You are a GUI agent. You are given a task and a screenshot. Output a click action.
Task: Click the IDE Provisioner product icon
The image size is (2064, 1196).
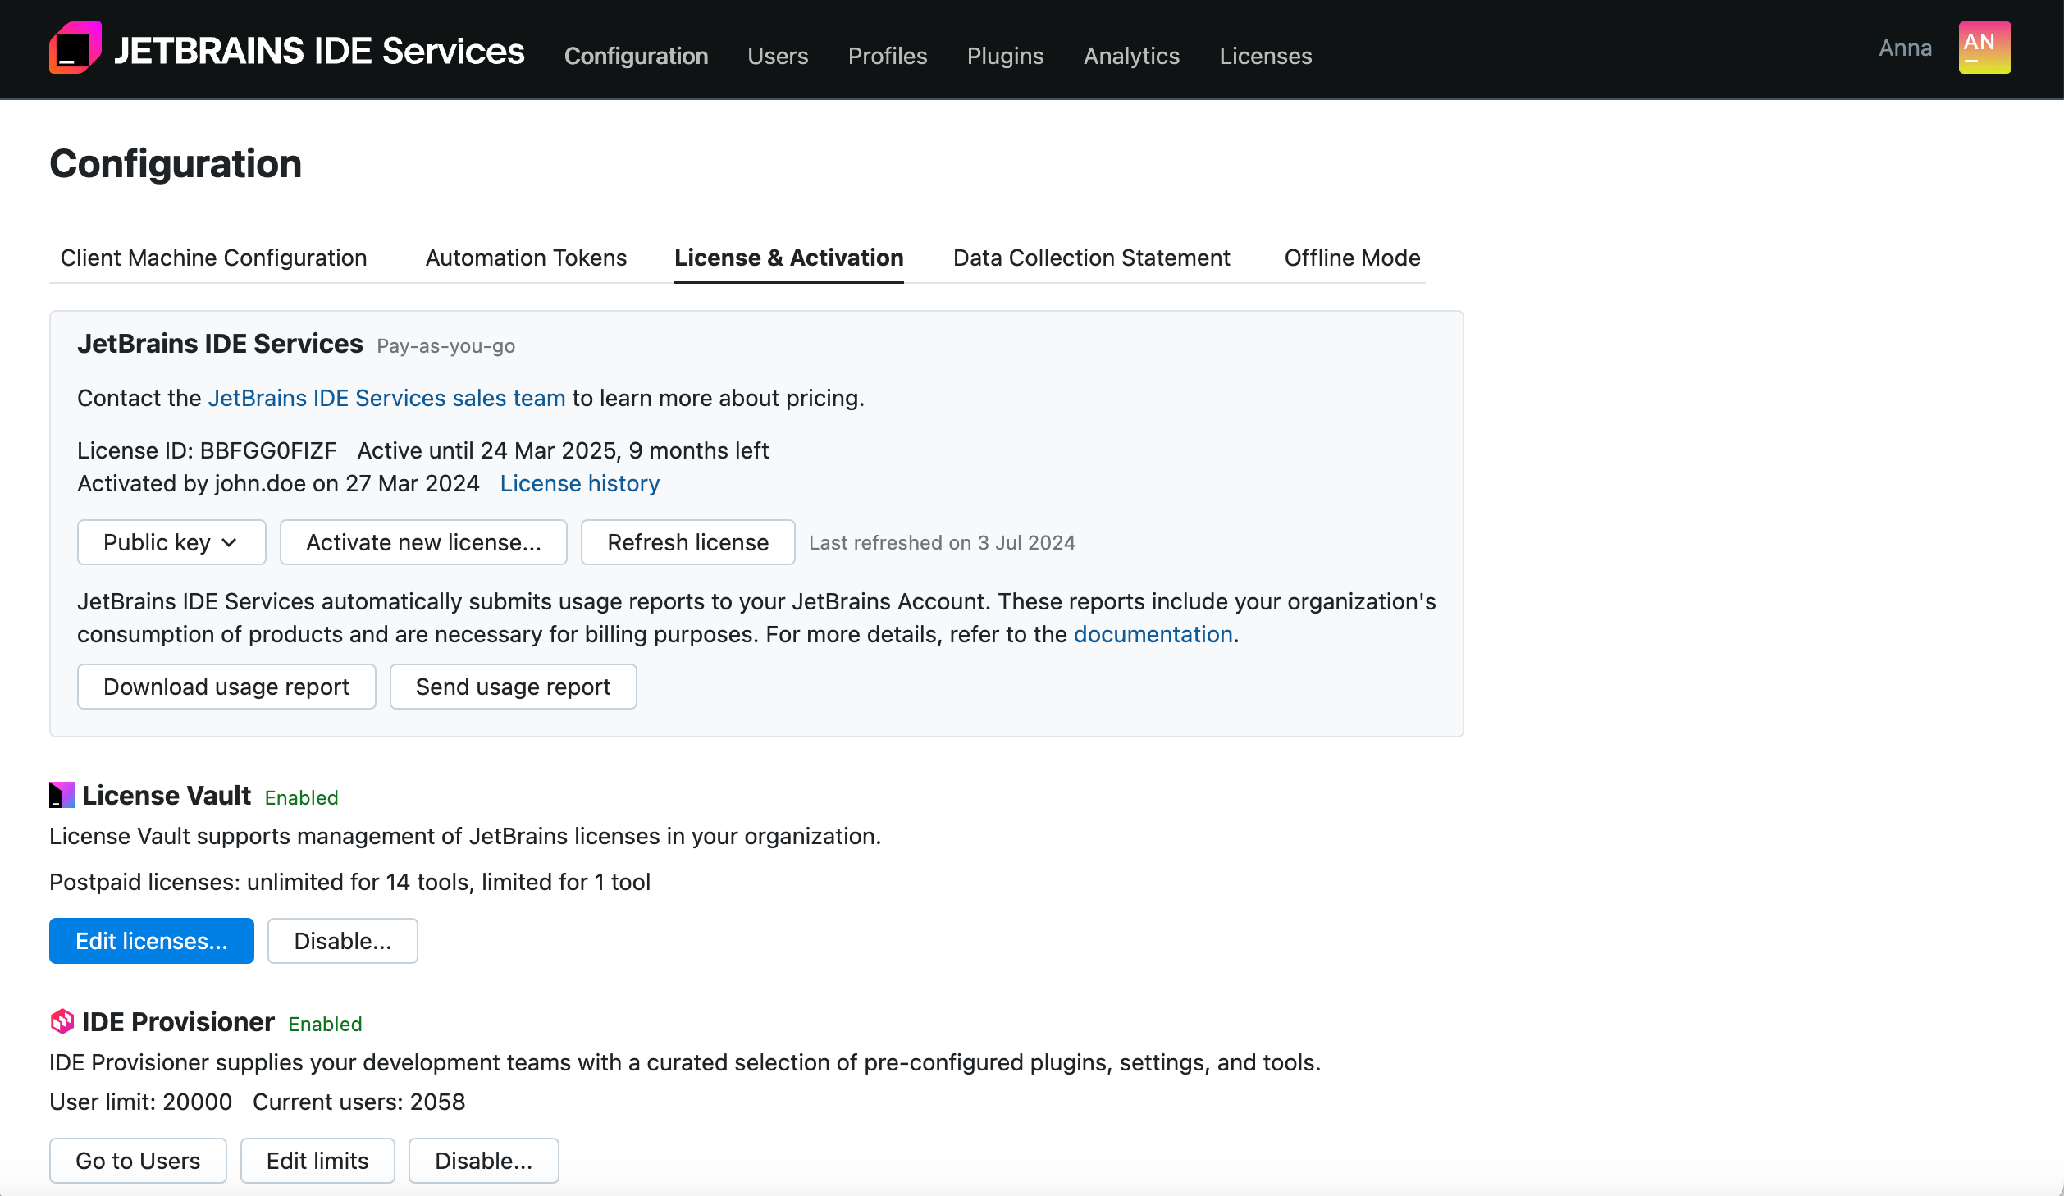click(x=62, y=1021)
